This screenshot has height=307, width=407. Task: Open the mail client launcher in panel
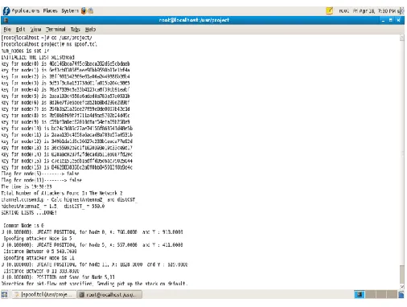point(90,11)
